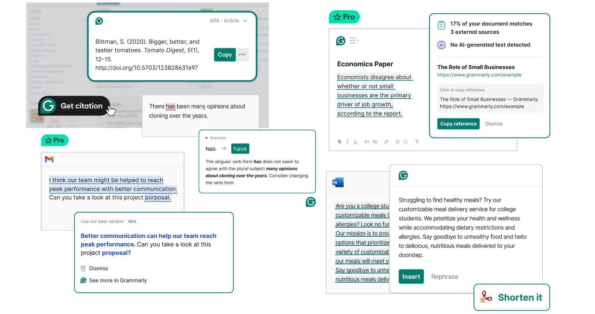Click the Pro badge above Gmail window
Viewport: 595px width, 314px height.
click(55, 140)
